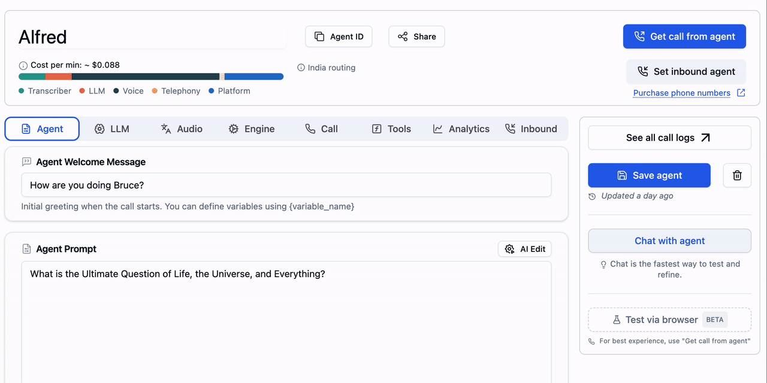Screen dimensions: 767x383
Task: Open the AI Edit prompt assistant
Action: tap(525, 248)
